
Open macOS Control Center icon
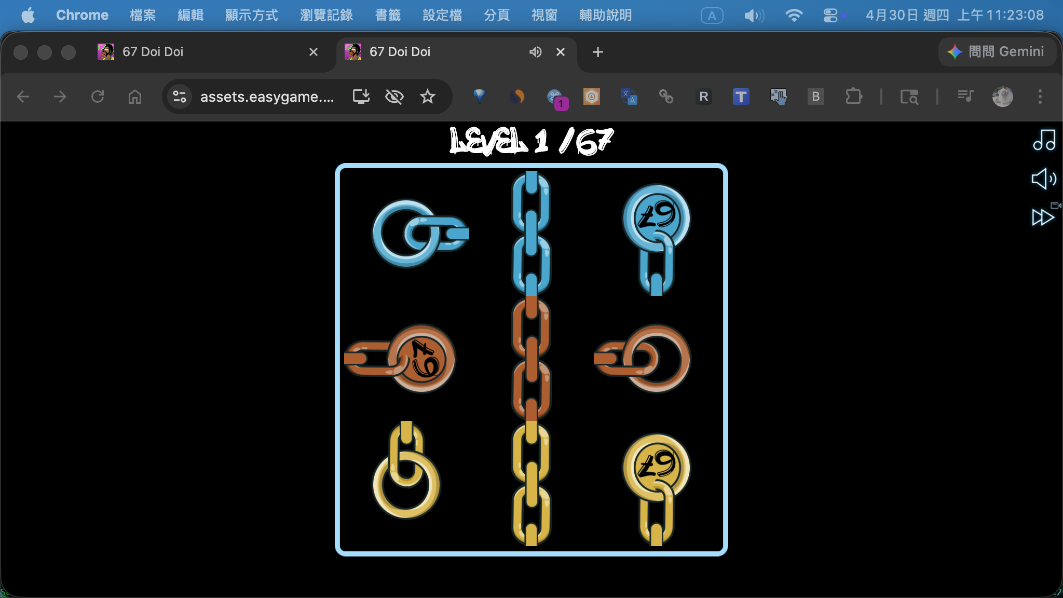830,16
